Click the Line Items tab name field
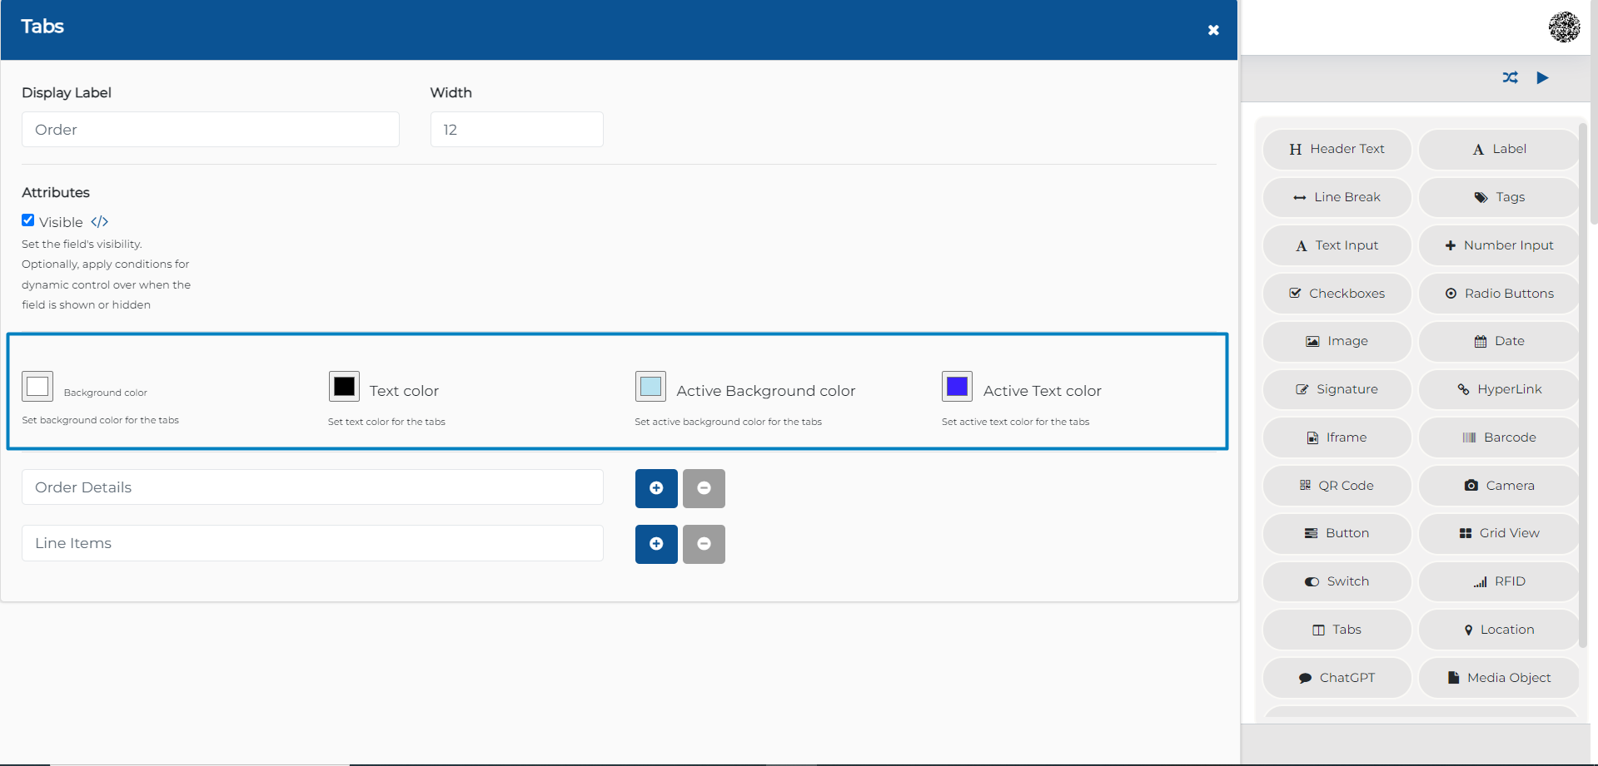This screenshot has height=766, width=1598. point(312,543)
